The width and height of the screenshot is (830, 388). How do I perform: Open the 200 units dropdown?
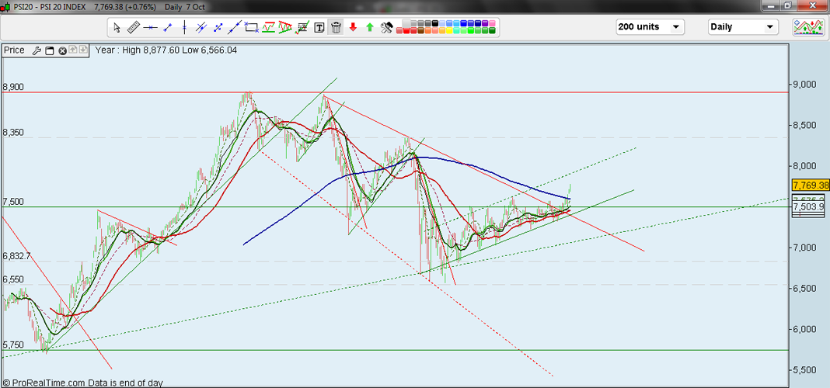(650, 27)
